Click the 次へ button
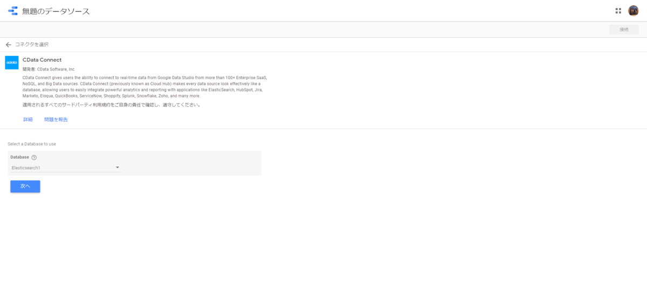Viewport: 647px width, 307px height. [25, 186]
